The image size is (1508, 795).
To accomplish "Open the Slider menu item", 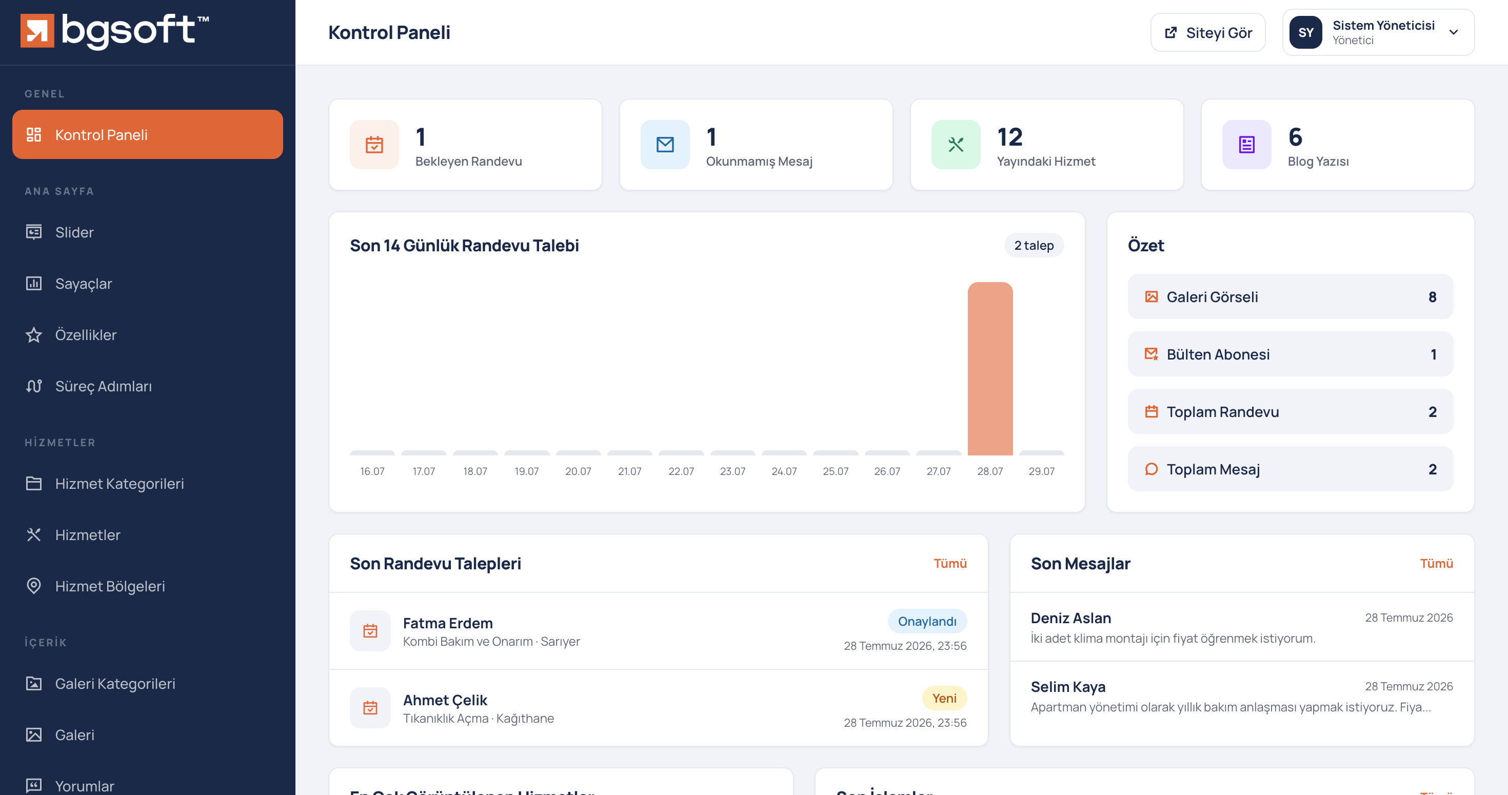I will click(x=148, y=232).
